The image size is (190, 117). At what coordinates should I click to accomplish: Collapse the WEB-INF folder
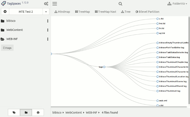click(x=9, y=39)
